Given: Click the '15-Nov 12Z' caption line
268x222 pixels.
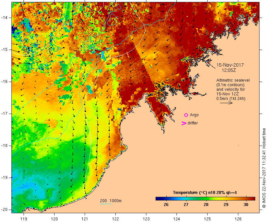Looking at the screenshot, I should pos(227,94).
